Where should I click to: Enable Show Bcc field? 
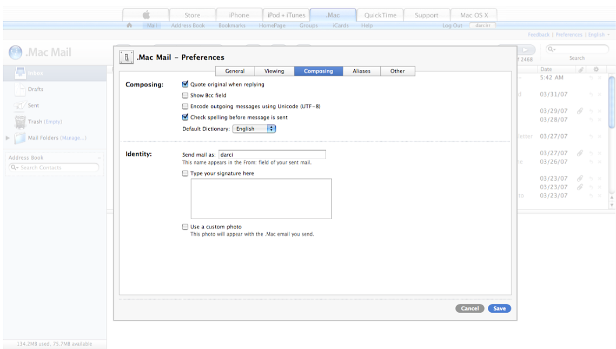point(185,95)
